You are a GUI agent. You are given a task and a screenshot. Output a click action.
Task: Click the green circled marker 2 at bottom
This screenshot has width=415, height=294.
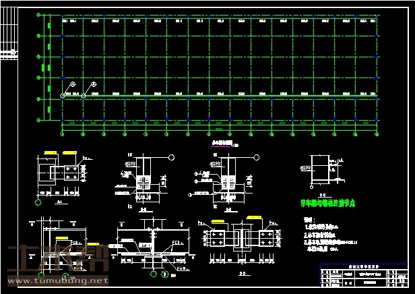[x=164, y=274]
